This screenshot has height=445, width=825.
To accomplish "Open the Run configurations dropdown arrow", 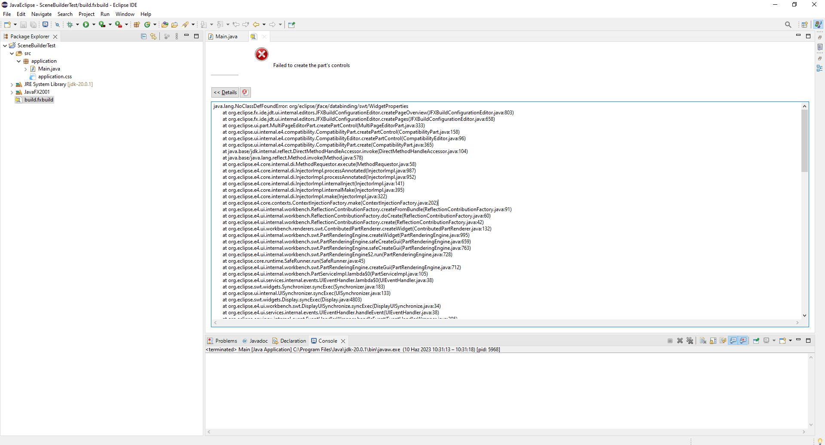I will (x=94, y=25).
